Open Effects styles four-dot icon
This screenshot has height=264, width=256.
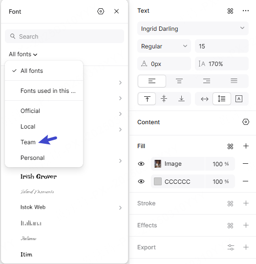230,225
